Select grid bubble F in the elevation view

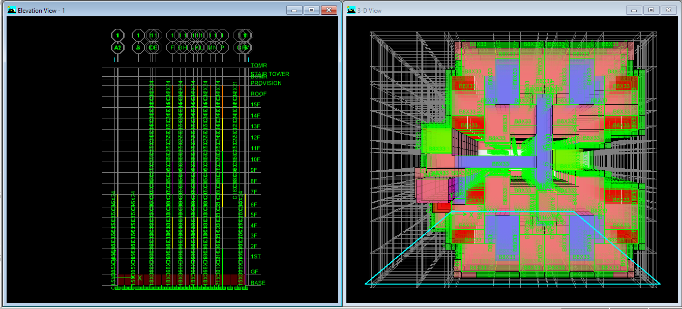pos(172,48)
